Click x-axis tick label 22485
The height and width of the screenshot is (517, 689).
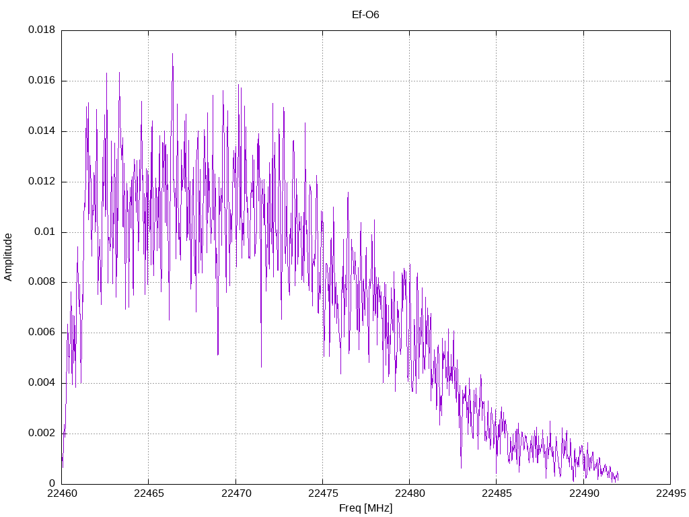pyautogui.click(x=497, y=493)
